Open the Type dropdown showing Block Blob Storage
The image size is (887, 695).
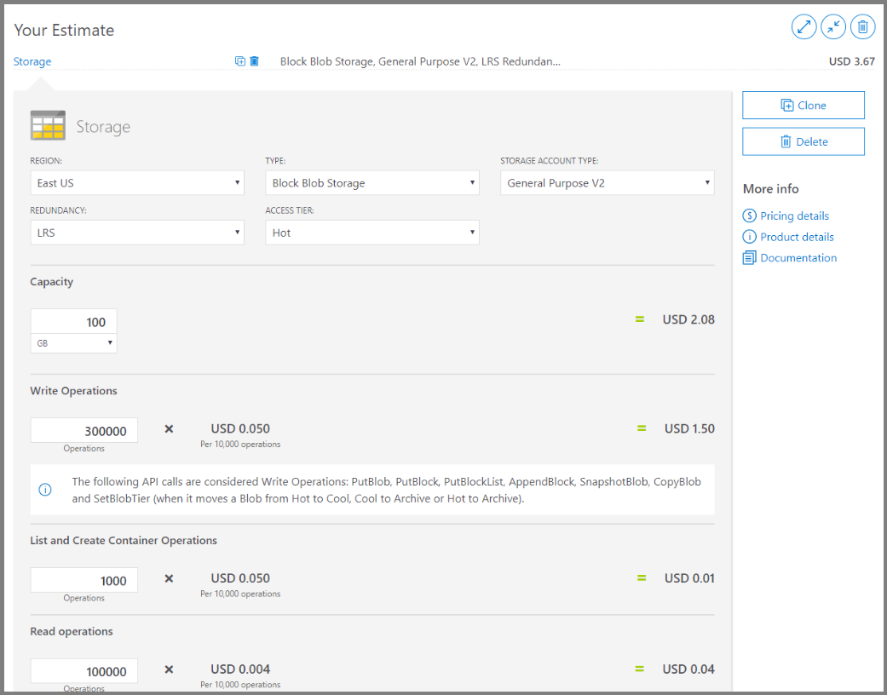coord(372,182)
